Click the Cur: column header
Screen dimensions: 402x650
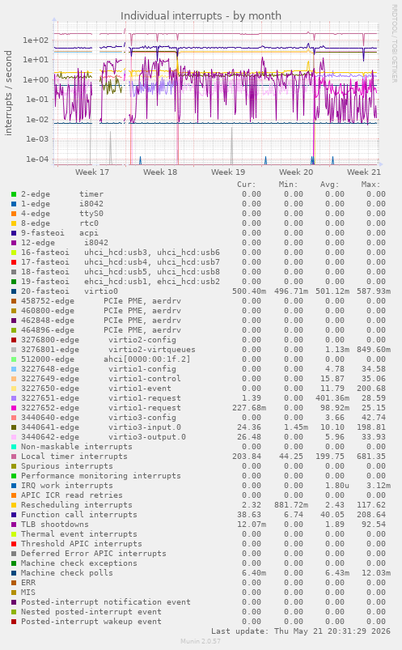coord(247,185)
